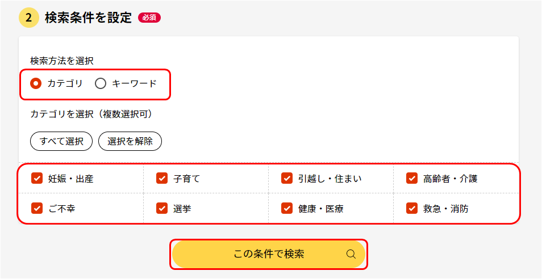Uncheck the 子育て checkbox
542x279 pixels.
[x=162, y=179]
